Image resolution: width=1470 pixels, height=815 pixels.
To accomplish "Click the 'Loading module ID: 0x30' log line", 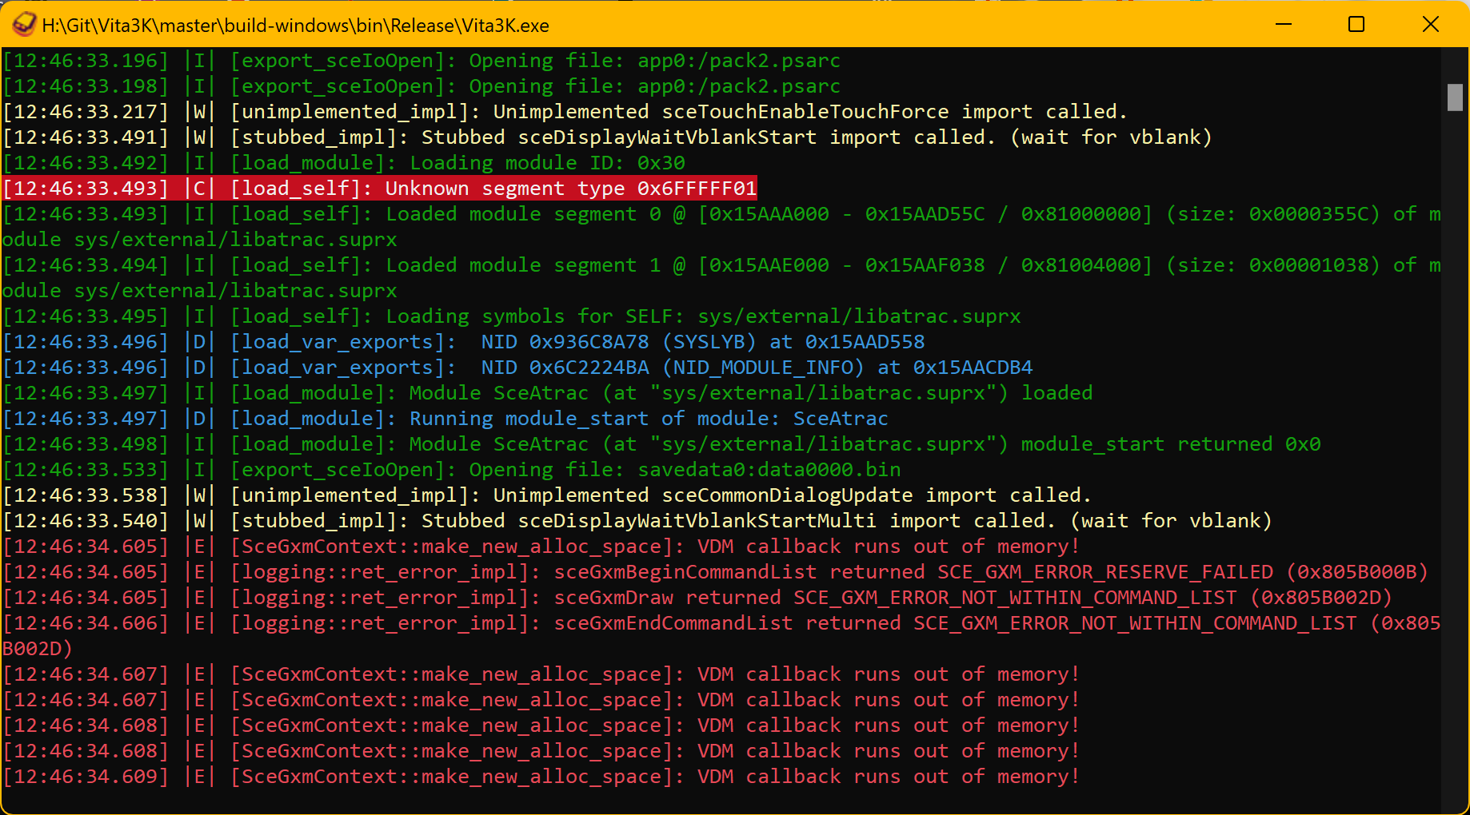I will [344, 163].
